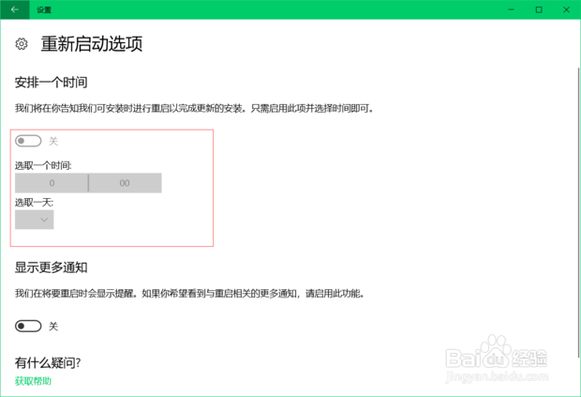
Task: Click the 设置 title bar text
Action: click(44, 10)
